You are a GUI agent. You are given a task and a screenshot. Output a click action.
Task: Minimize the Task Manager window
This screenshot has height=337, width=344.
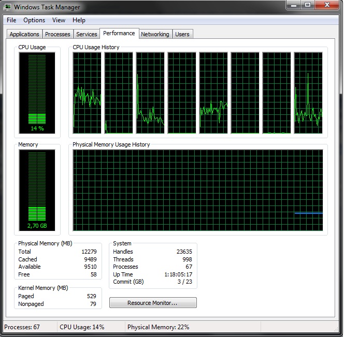[x=294, y=5]
